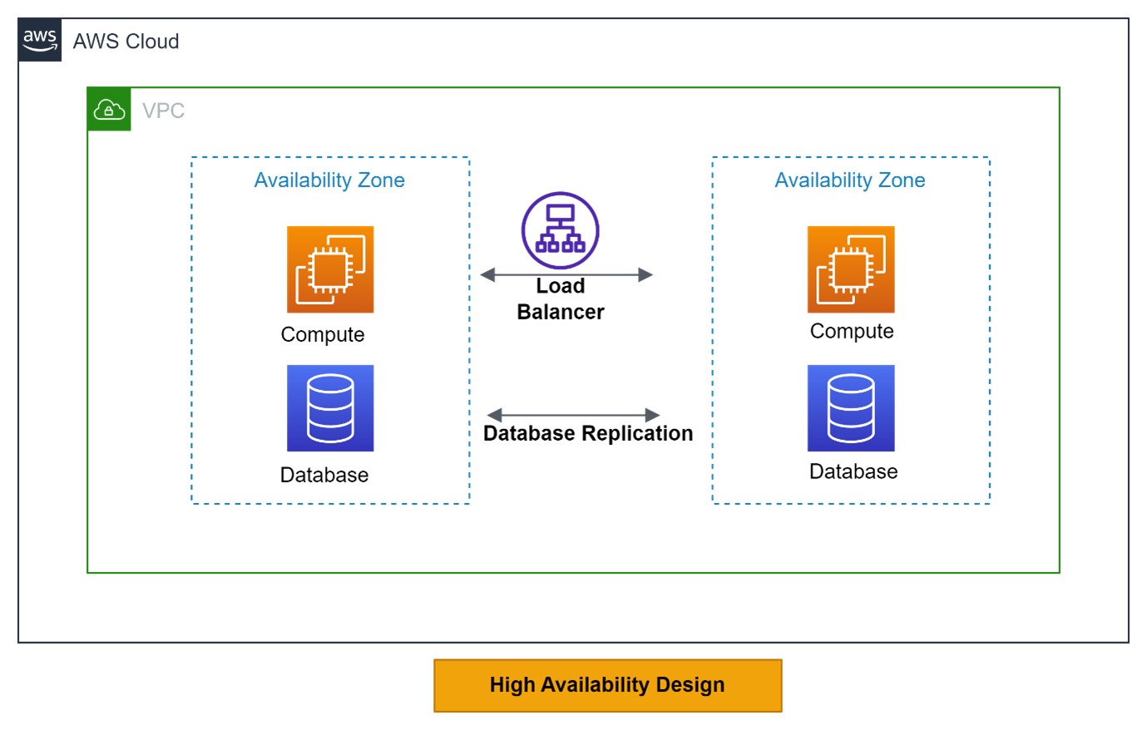Click the right zone Database label
1147x730 pixels.
pyautogui.click(x=853, y=471)
